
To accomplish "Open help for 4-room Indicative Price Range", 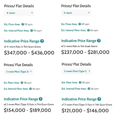I will click(42, 41).
